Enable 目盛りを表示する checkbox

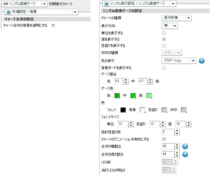pos(164,46)
